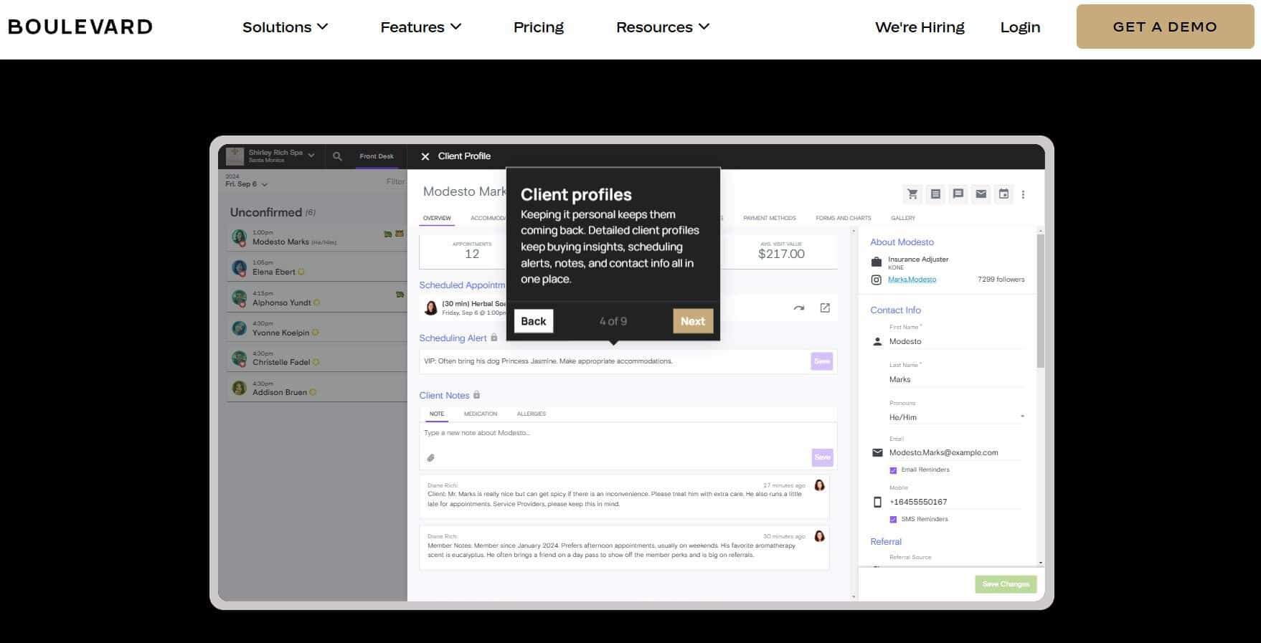Click the list document icon in toolbar
The width and height of the screenshot is (1261, 643).
coord(935,194)
